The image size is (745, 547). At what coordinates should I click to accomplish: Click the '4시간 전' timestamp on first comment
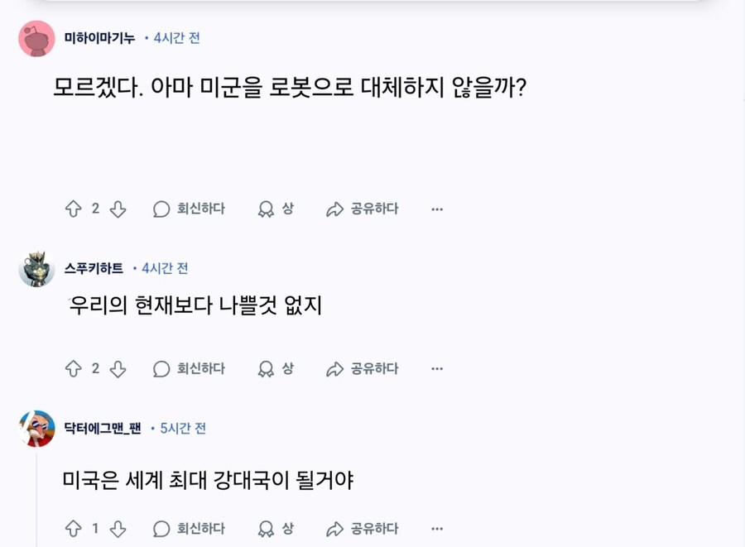(x=177, y=37)
